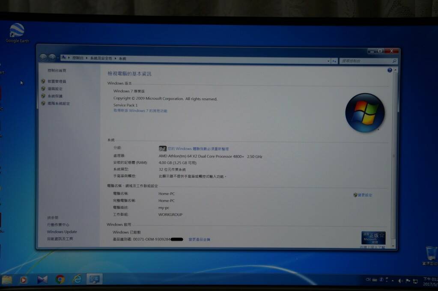Click the CH input language indicator

point(368,279)
